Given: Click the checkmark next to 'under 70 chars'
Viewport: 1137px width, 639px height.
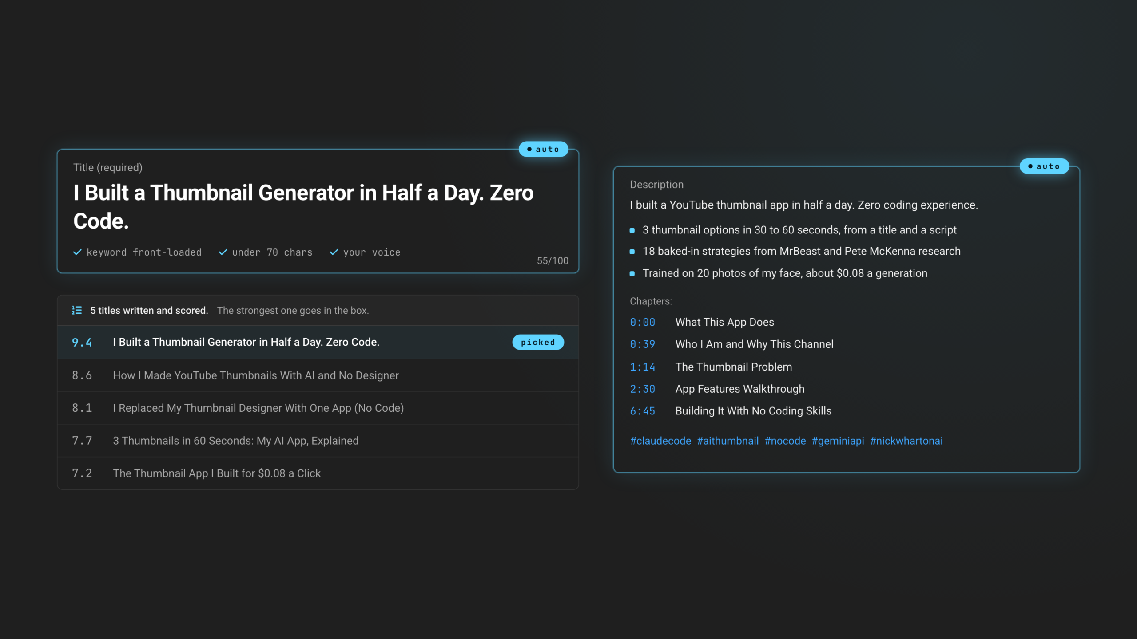Looking at the screenshot, I should click(223, 252).
